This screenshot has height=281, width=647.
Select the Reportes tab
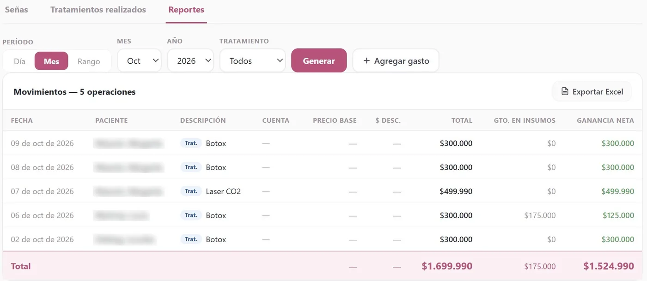[186, 10]
